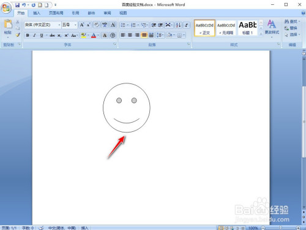
Task: Click the Paste clipboard icon
Action: [x=8, y=24]
